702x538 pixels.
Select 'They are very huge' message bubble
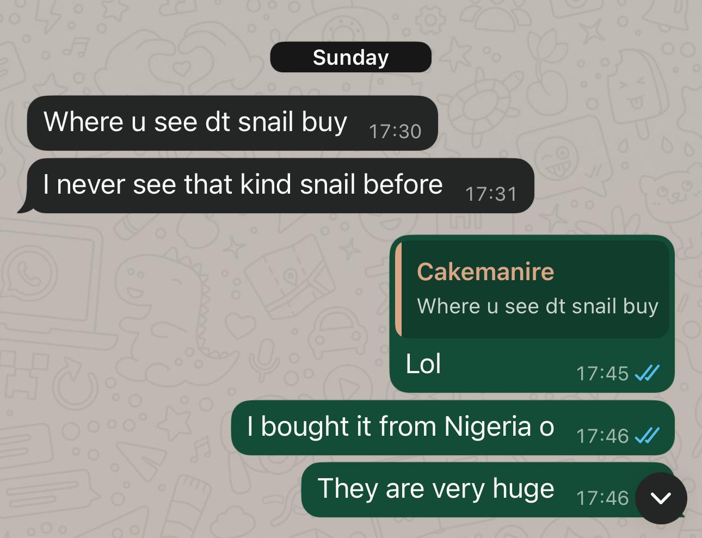488,490
